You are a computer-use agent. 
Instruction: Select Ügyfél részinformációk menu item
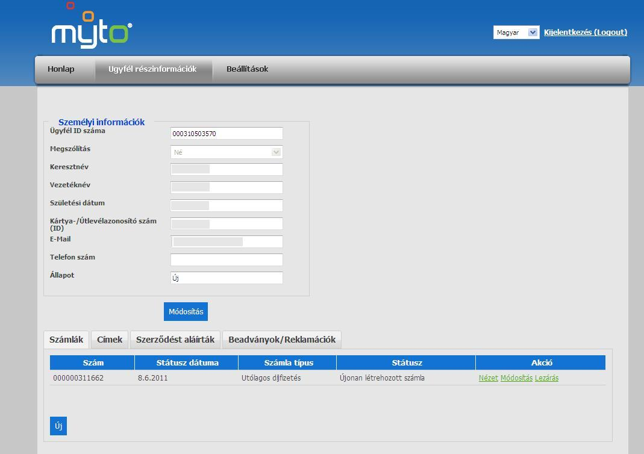tap(152, 69)
